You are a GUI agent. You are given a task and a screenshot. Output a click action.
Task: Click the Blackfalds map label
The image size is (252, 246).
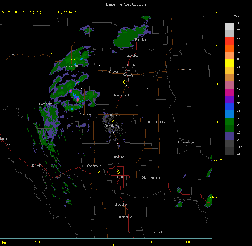point(129,65)
